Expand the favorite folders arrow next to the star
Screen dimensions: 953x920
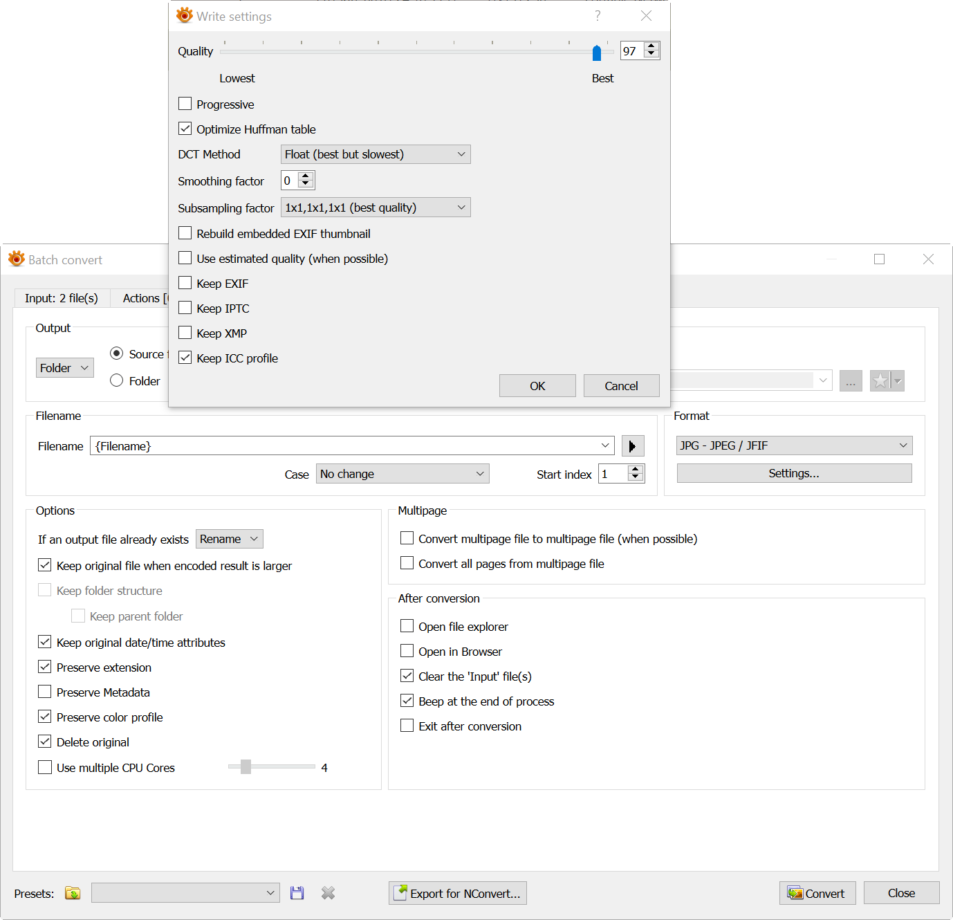click(898, 380)
